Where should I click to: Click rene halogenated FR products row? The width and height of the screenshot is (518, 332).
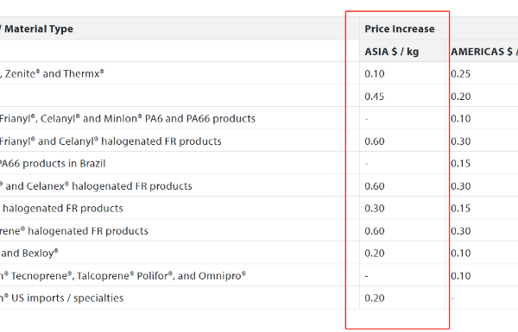pos(74,231)
